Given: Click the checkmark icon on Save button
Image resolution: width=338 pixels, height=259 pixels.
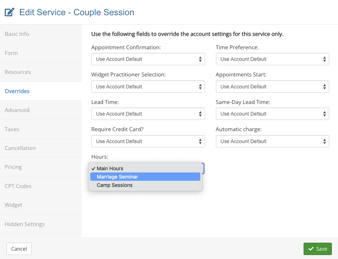Looking at the screenshot, I should point(311,249).
